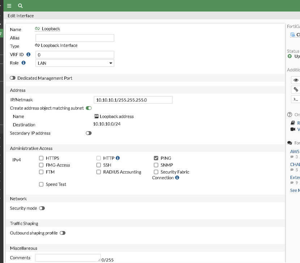Click the Loopback name link
This screenshot has height=263, width=300.
coord(51,29)
